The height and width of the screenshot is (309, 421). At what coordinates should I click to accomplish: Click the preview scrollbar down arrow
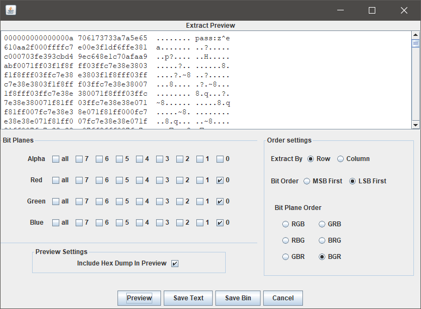(416, 125)
